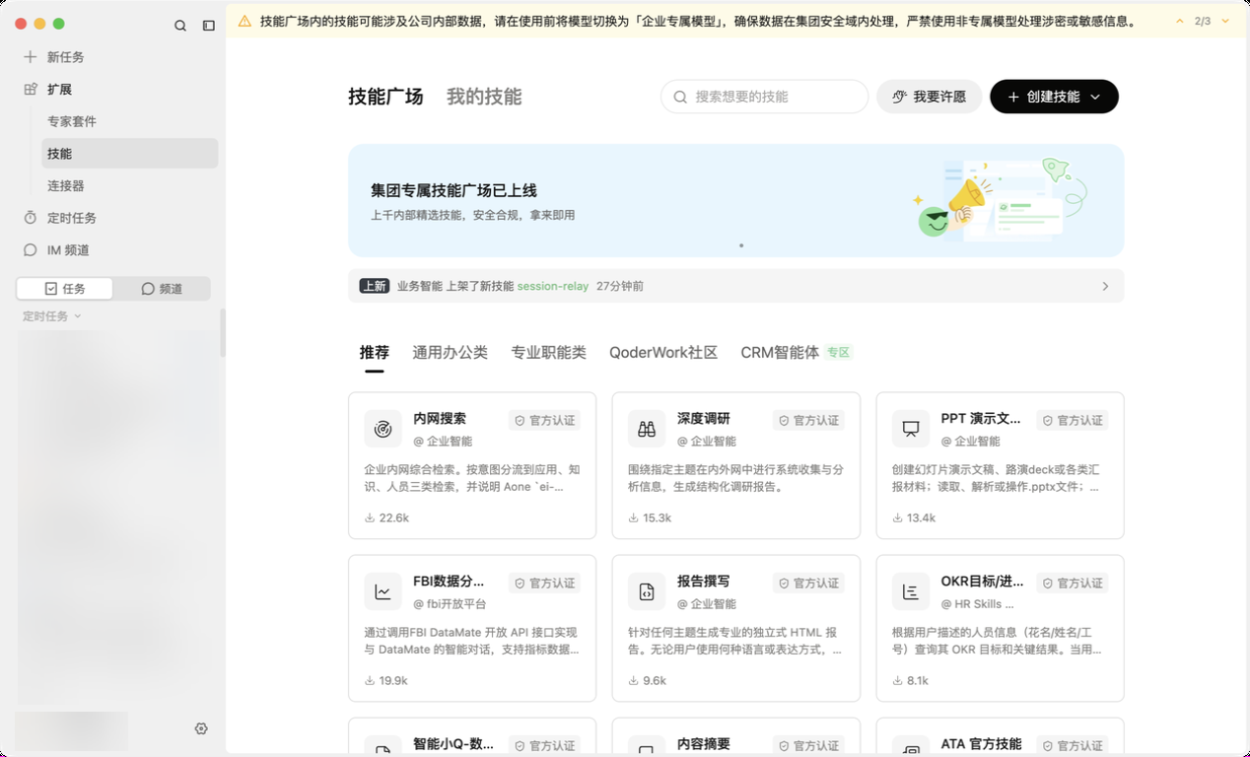Open settings via the gear icon

(201, 728)
